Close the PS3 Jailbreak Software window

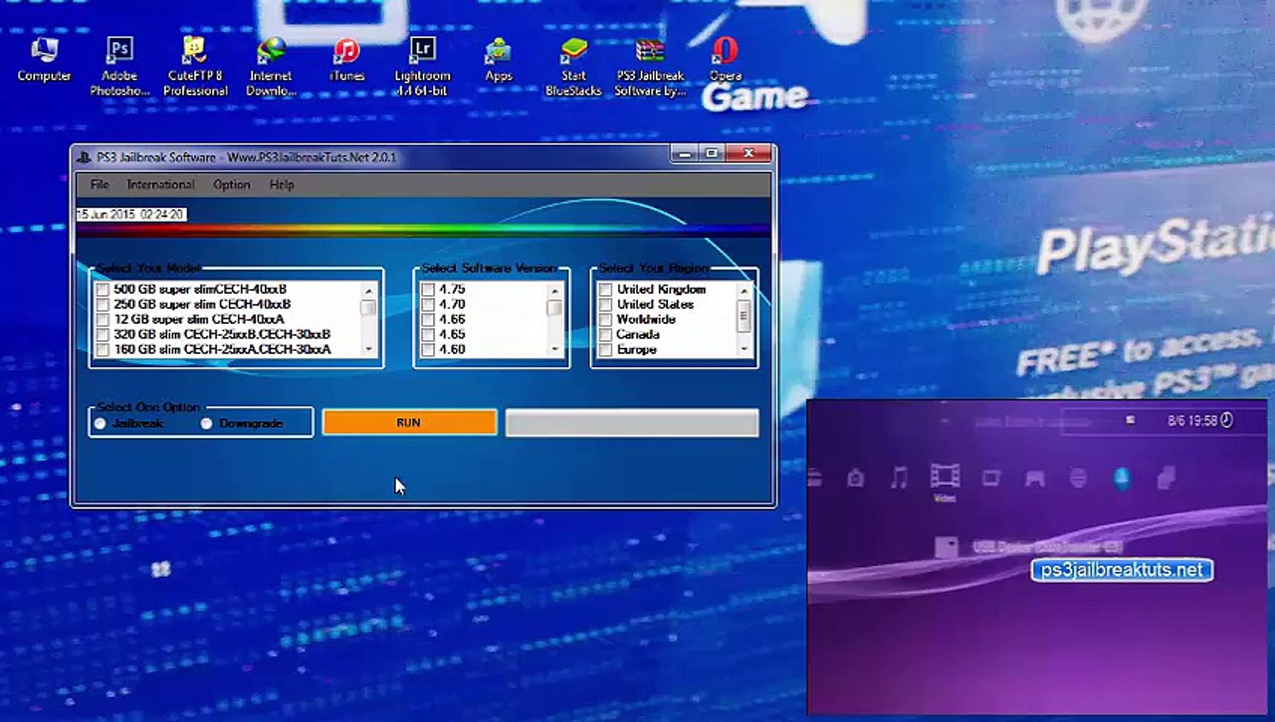pos(748,154)
